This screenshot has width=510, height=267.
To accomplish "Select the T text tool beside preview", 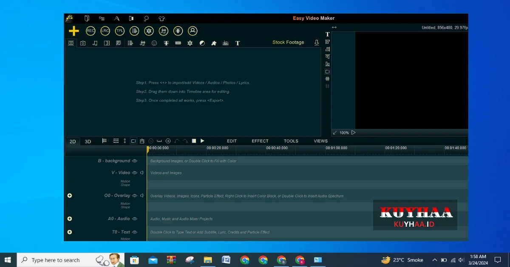I will (x=327, y=34).
